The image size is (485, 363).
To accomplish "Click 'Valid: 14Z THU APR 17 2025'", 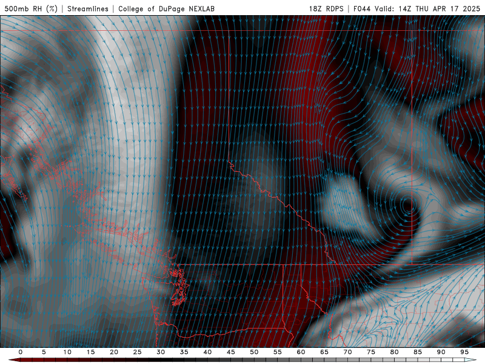I will click(x=427, y=8).
